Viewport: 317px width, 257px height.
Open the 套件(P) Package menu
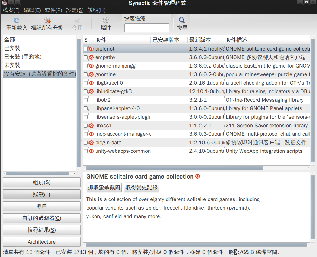[x=53, y=10]
